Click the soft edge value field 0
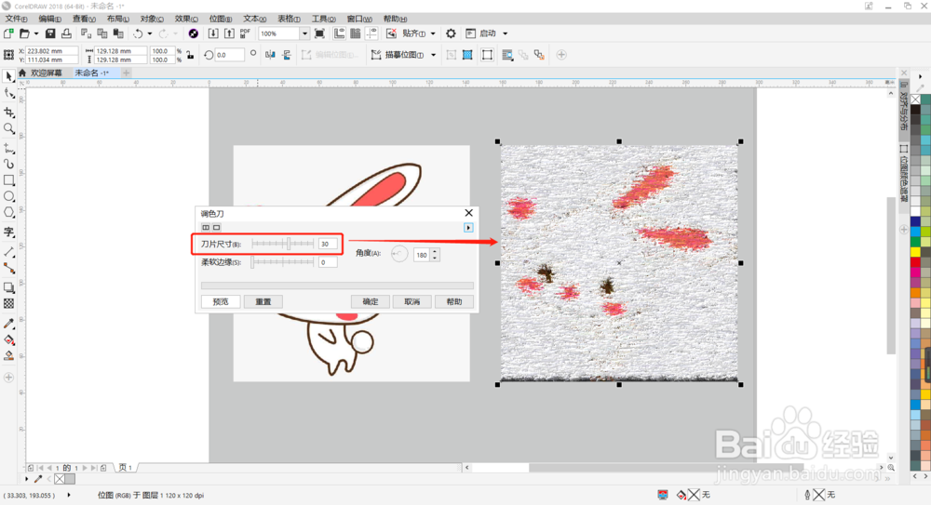931x505 pixels. click(x=328, y=261)
